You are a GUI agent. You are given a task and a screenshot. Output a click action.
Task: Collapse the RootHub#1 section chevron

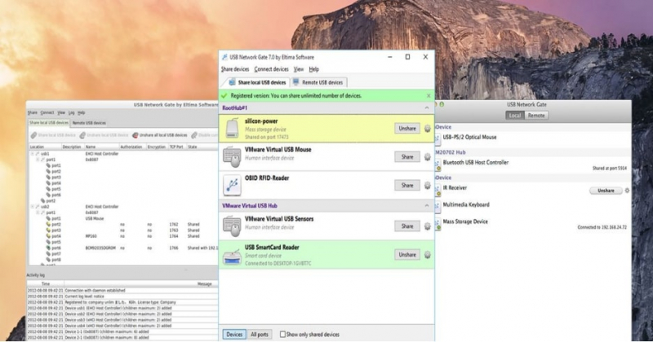coord(426,108)
